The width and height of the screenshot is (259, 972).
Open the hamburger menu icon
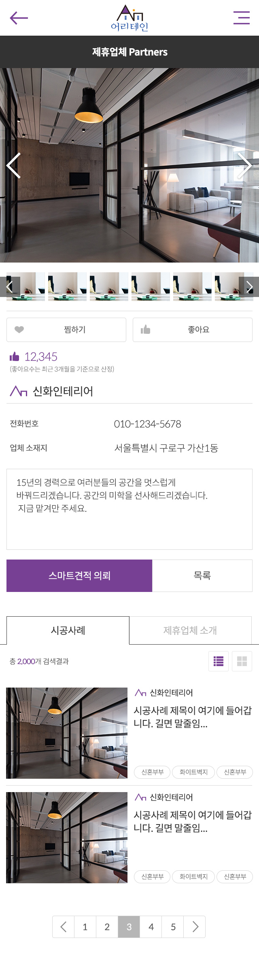coord(242,18)
